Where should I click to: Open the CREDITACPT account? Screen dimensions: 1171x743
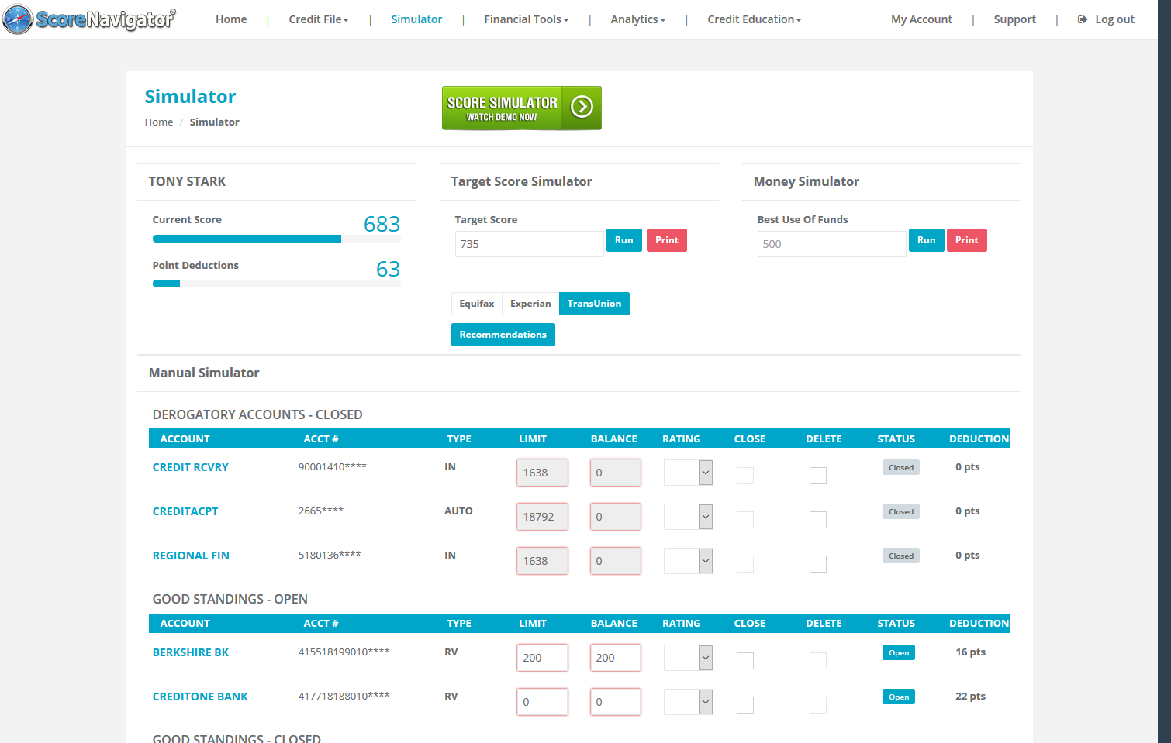185,511
